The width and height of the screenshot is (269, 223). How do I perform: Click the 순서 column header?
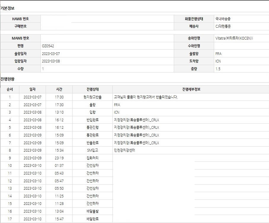(10, 89)
